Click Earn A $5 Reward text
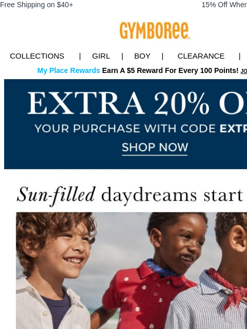The height and width of the screenshot is (329, 247). click(170, 70)
